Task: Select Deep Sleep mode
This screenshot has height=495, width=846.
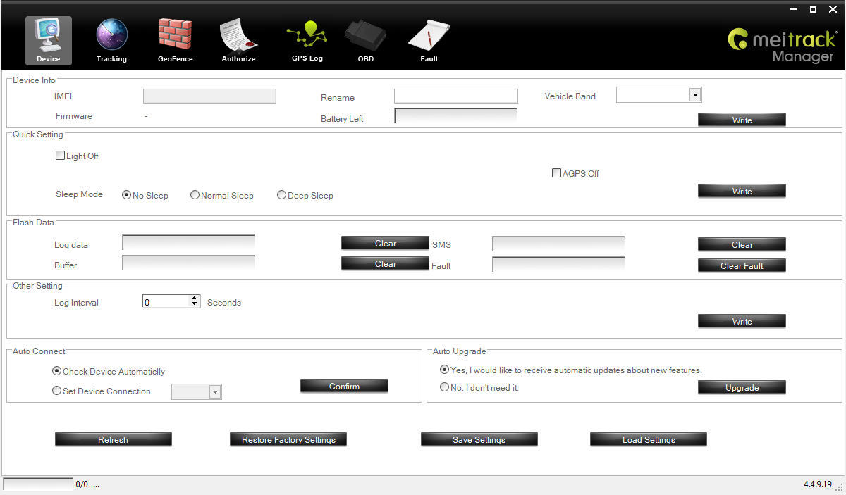Action: (281, 195)
